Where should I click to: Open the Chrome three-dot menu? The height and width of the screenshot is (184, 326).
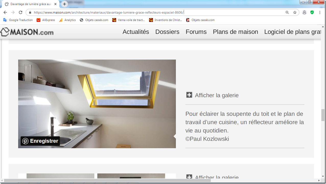[320, 12]
